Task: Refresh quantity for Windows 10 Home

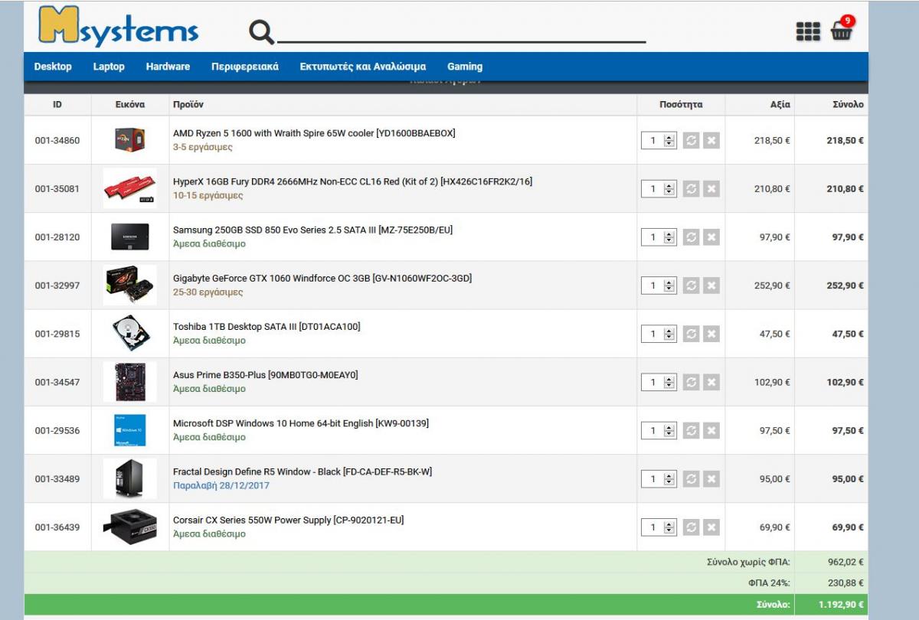Action: [691, 431]
